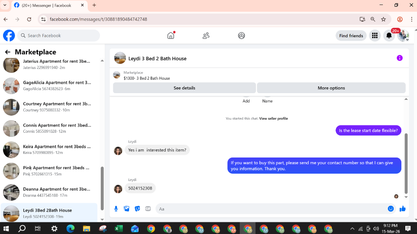This screenshot has width=417, height=234.
Task: Open the Chrome profile icon
Action: coord(400,19)
